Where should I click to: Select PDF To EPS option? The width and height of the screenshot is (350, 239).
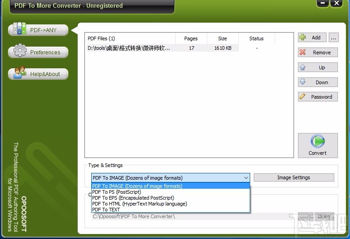[171, 198]
